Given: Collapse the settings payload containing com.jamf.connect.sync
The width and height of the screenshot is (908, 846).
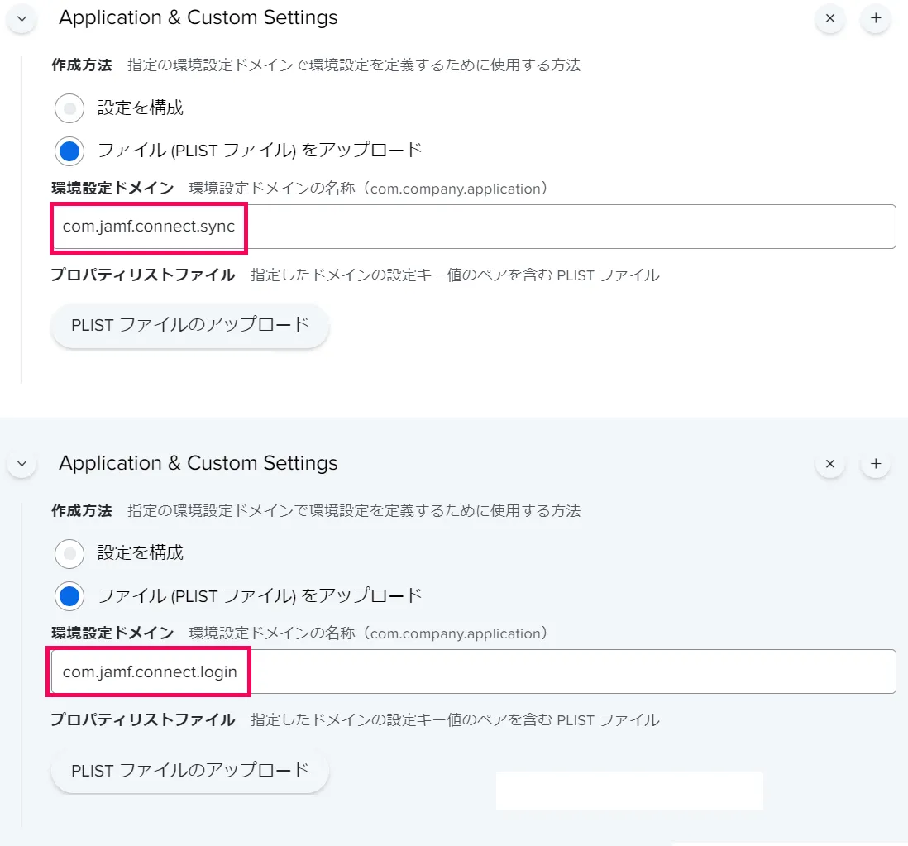Looking at the screenshot, I should [x=22, y=18].
